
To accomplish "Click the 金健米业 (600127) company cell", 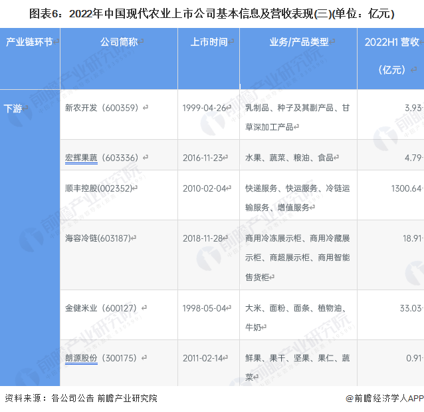I will click(x=102, y=308).
